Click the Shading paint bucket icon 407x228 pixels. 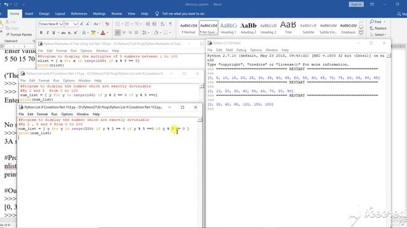coord(156,32)
